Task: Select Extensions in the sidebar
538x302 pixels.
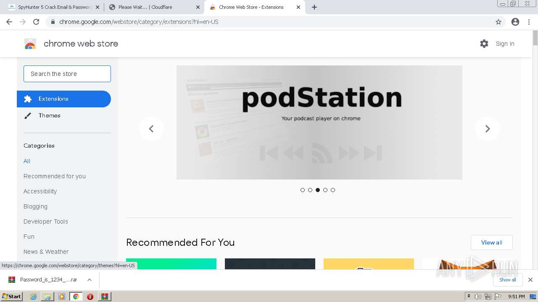Action: (x=64, y=99)
